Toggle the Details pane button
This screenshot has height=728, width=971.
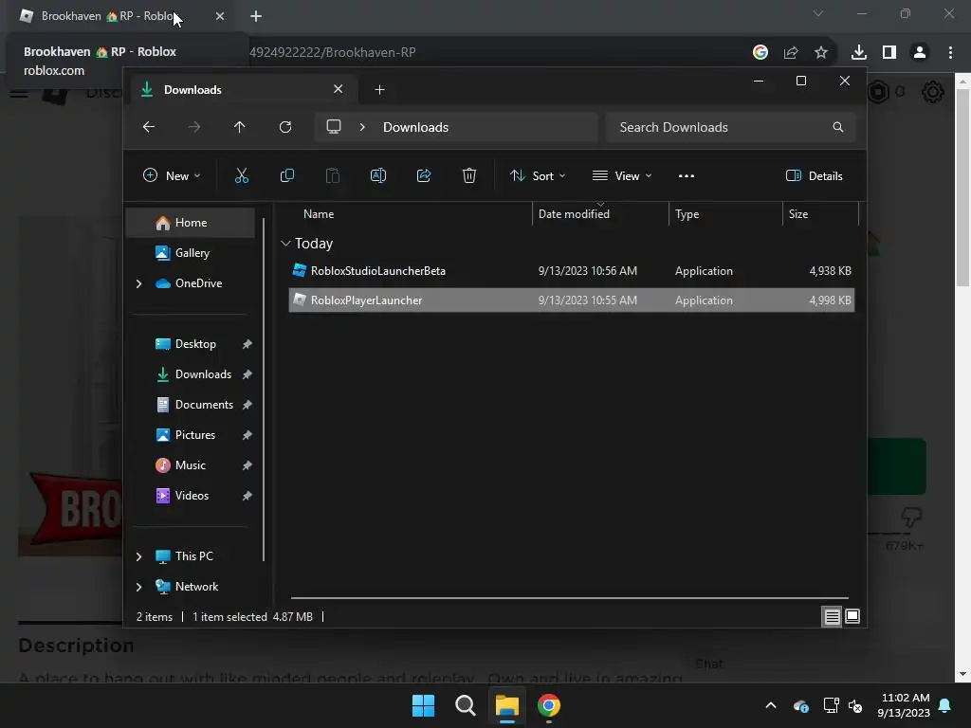pos(815,175)
